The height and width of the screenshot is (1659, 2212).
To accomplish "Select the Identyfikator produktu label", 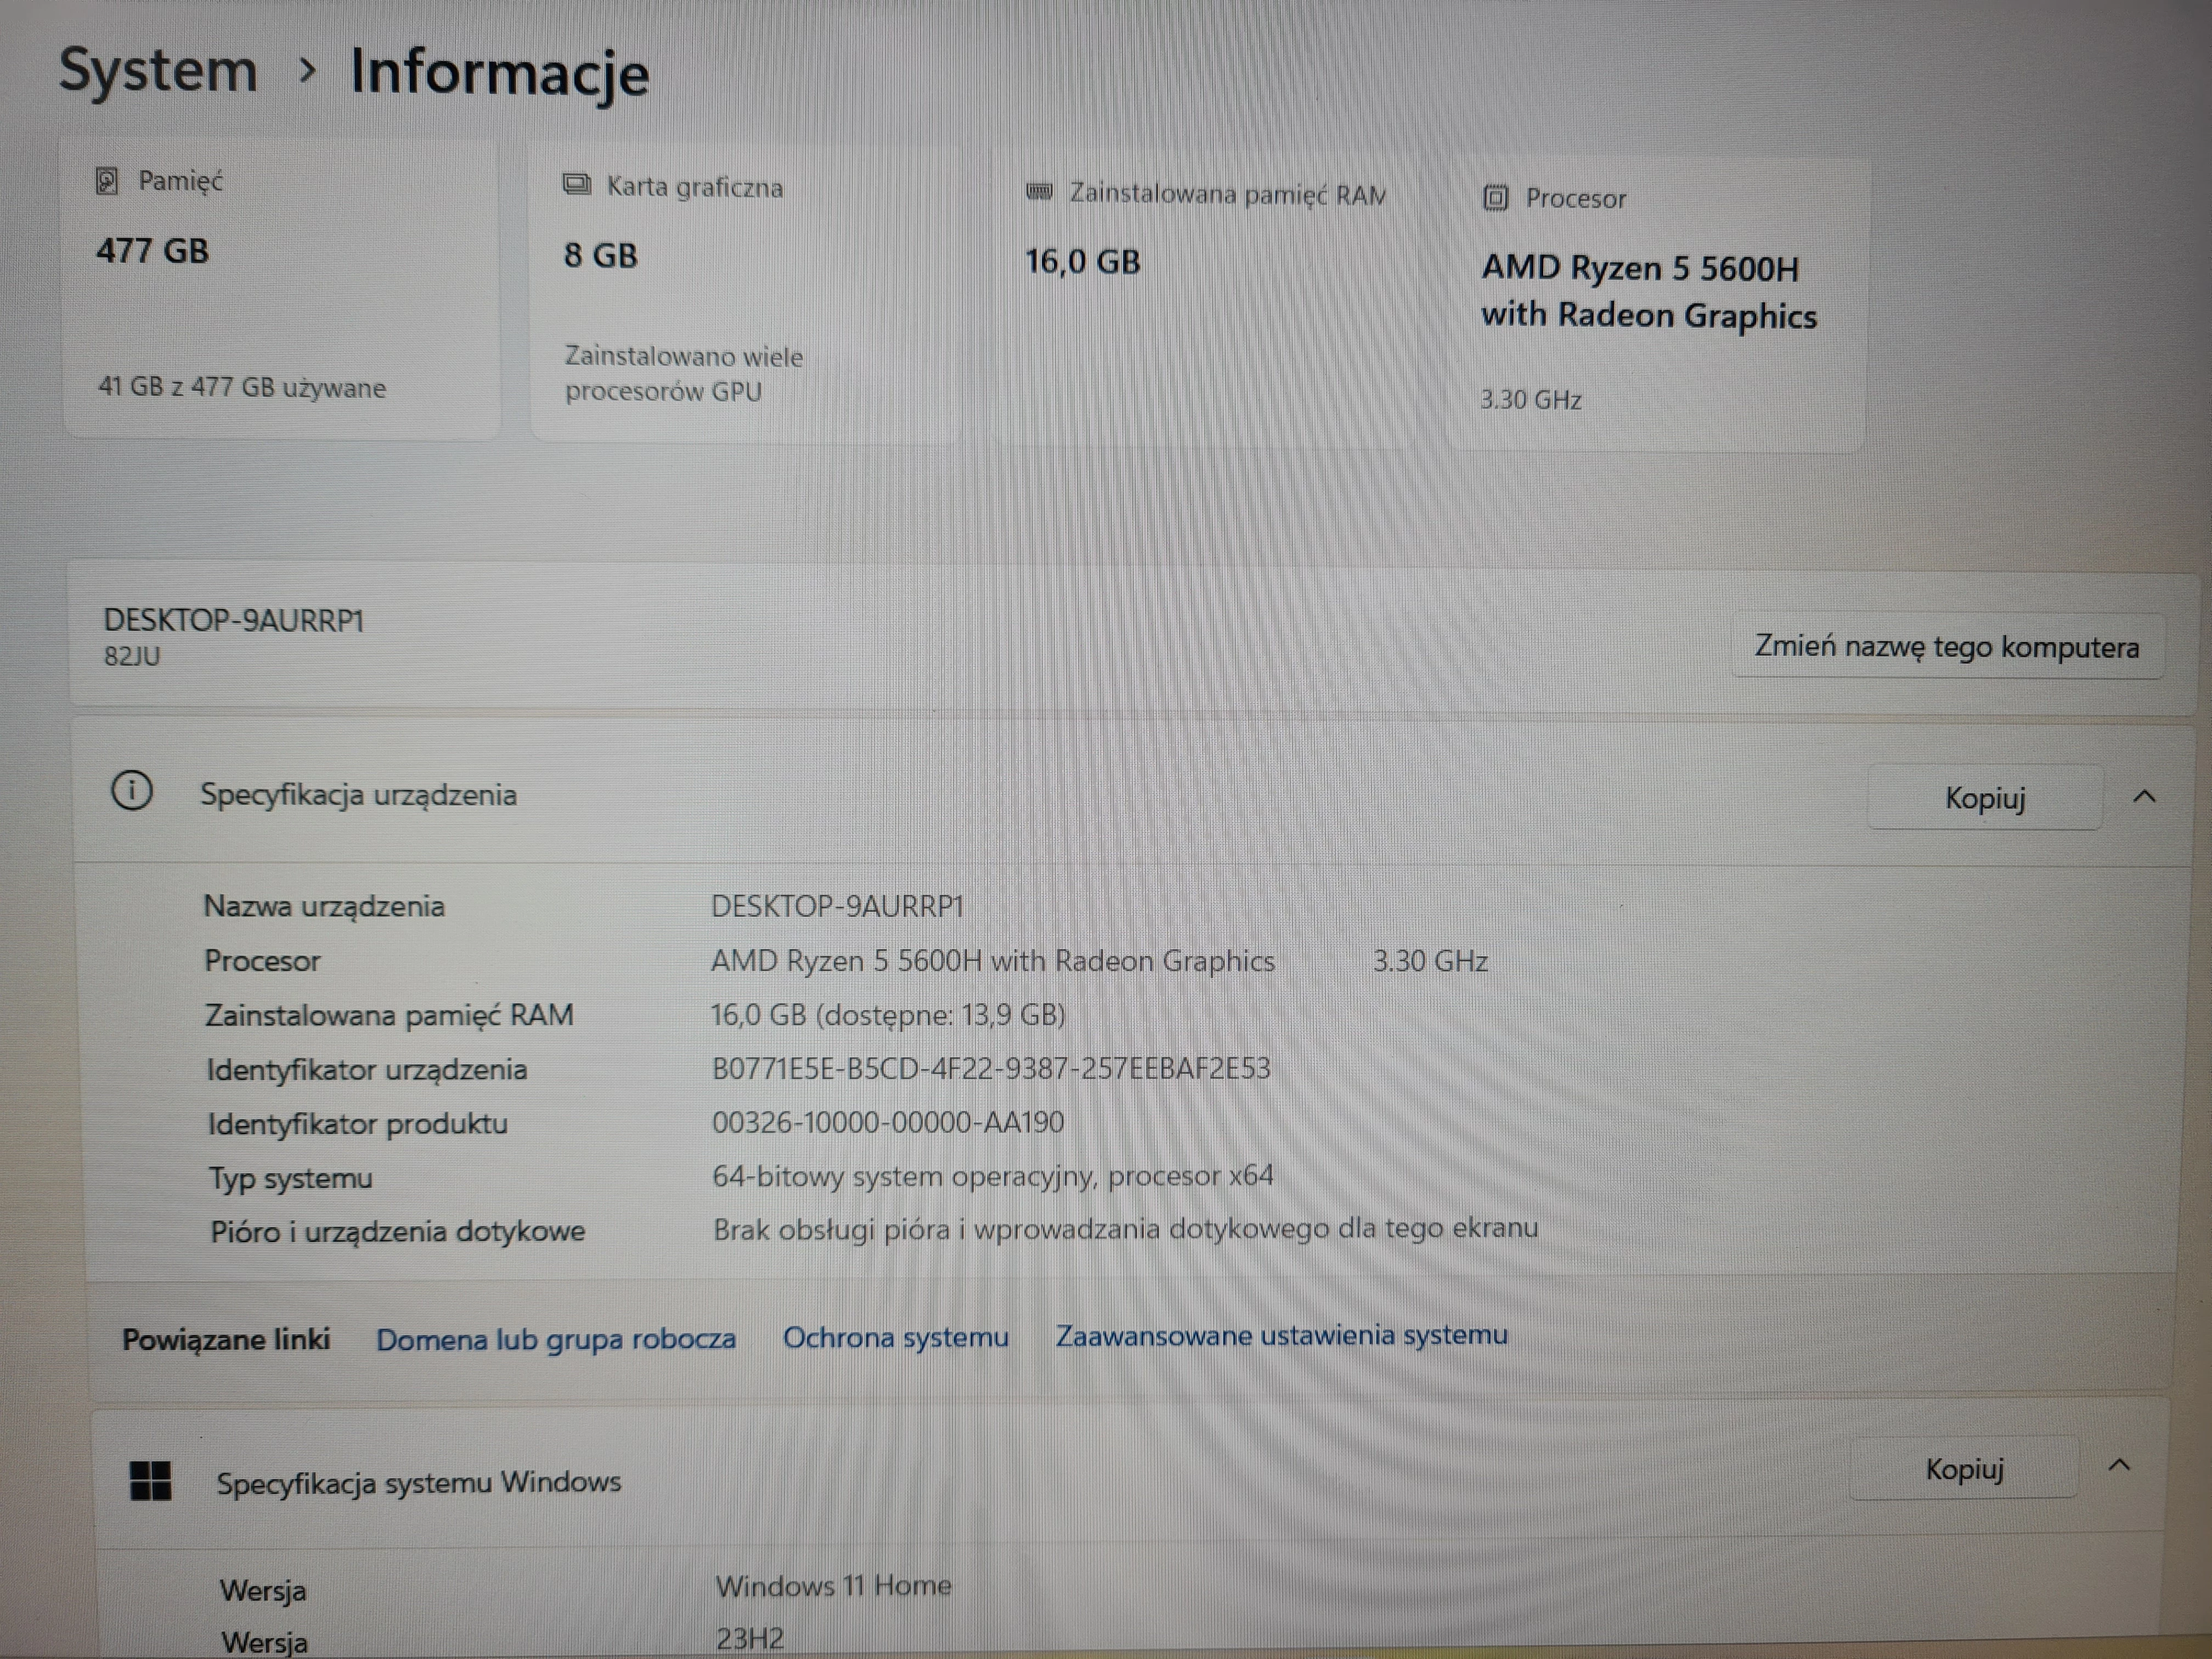I will 358,1124.
